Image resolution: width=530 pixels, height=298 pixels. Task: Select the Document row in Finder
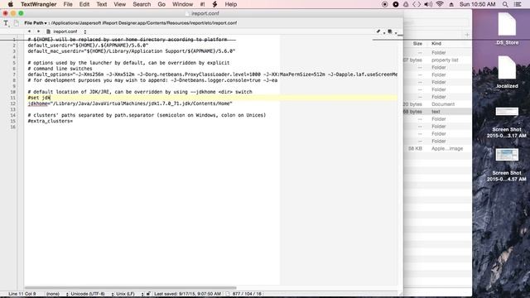[x=438, y=104]
